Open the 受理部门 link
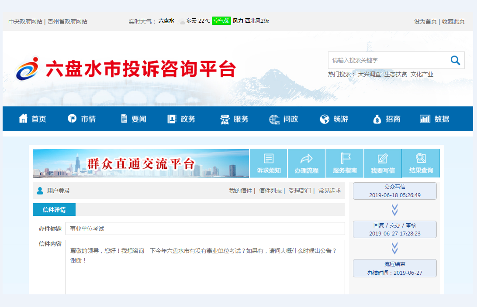This screenshot has height=307, width=477. click(300, 191)
